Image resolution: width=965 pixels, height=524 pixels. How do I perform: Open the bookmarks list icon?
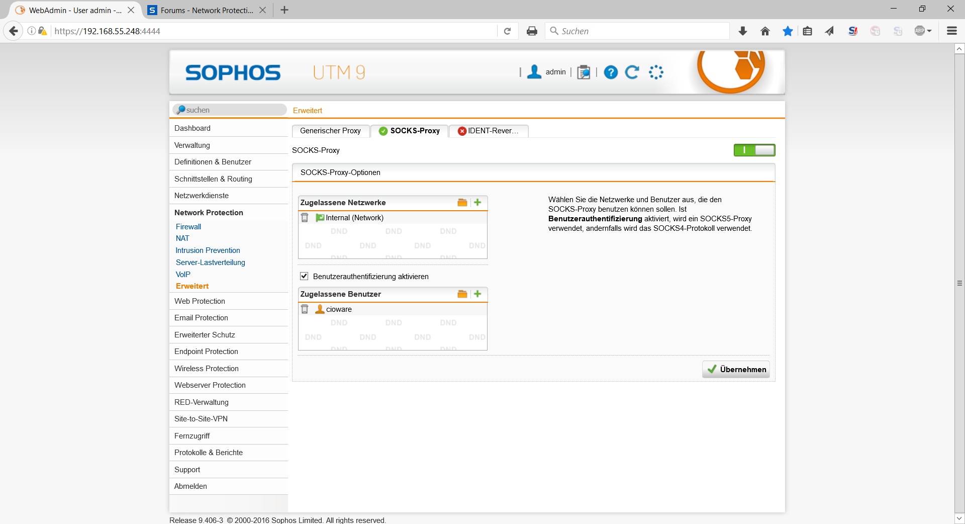(x=807, y=31)
